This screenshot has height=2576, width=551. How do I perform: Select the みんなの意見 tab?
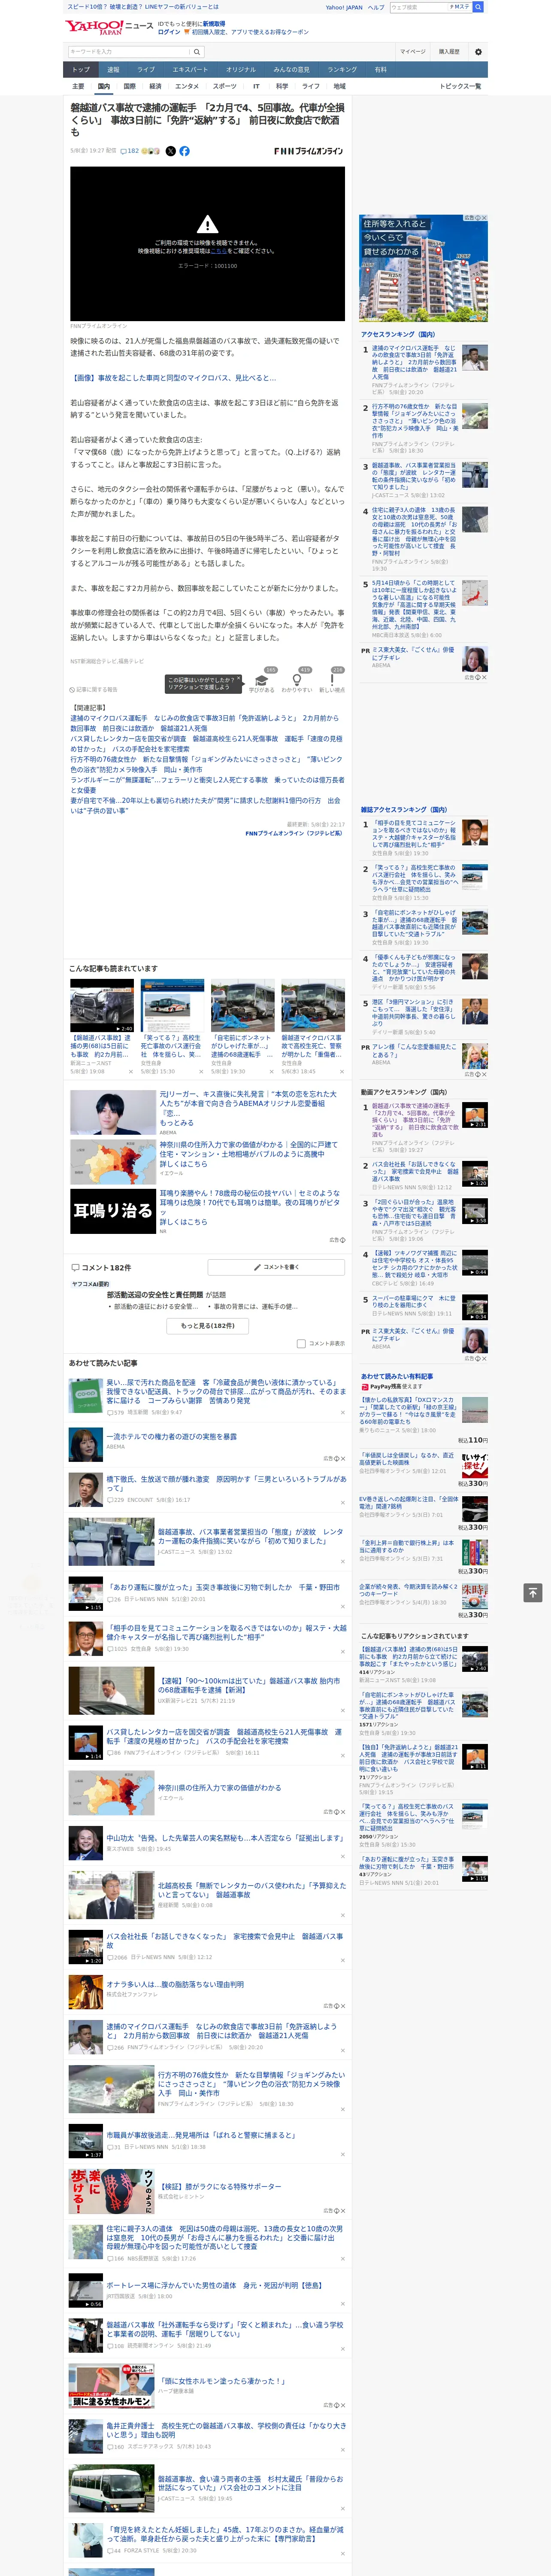[291, 70]
